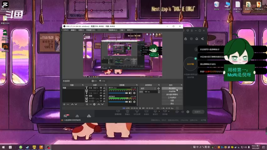Viewport: 267px width, 150px height.
Task: Open Douyu settings gear beside stream button
Action: pos(188,112)
